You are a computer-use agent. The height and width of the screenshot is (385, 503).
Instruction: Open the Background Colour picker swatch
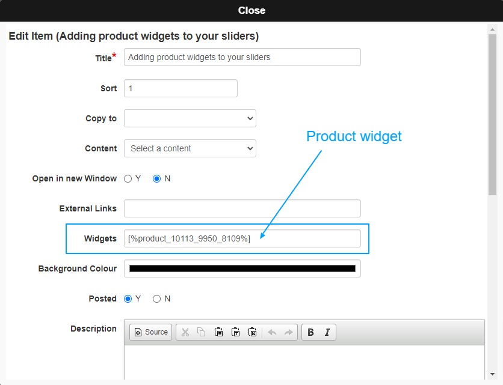242,268
